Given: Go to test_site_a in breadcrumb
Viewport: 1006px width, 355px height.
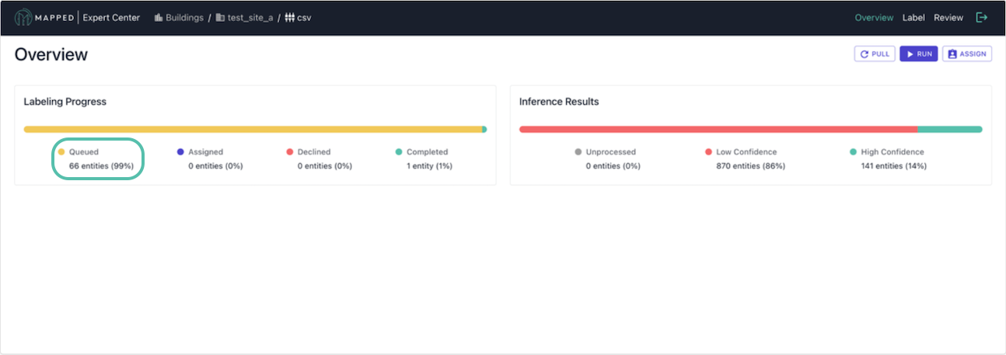Looking at the screenshot, I should (x=250, y=17).
